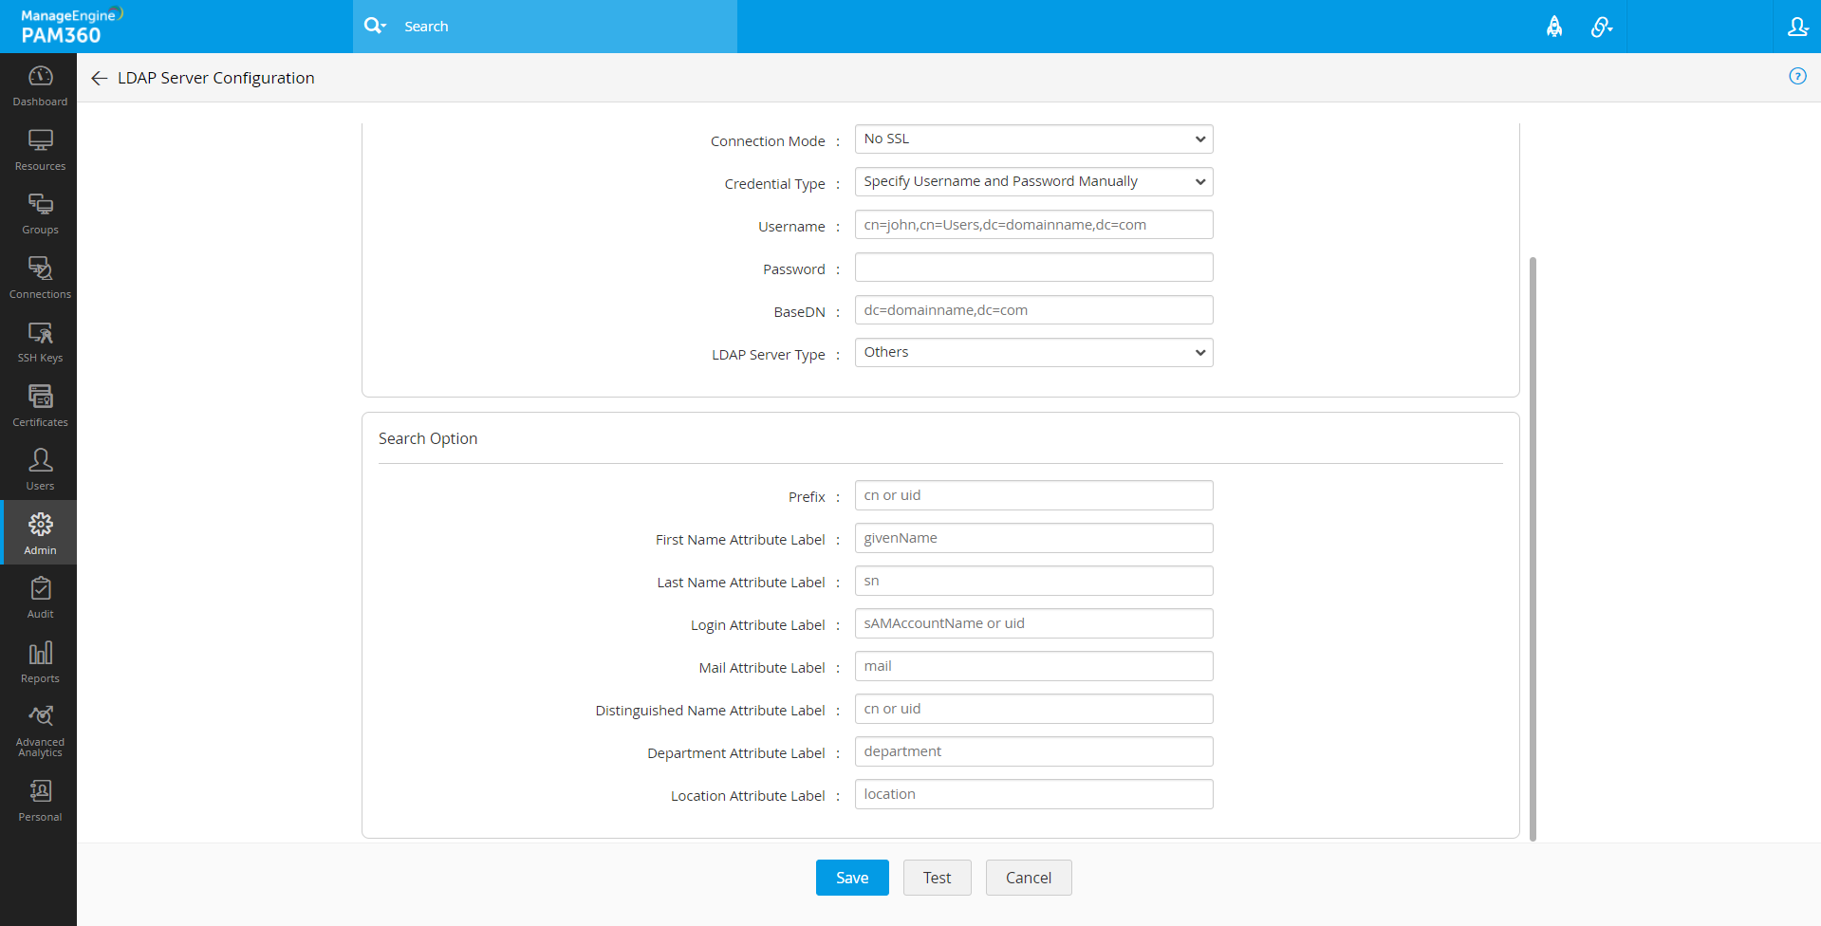Switch to the Reports menu item
Screen dimensions: 1821x926
point(40,662)
